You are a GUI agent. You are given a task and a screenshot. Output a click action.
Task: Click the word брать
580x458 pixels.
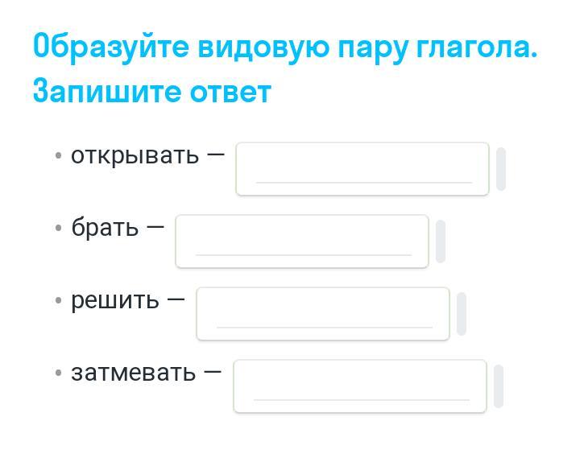[x=105, y=228]
